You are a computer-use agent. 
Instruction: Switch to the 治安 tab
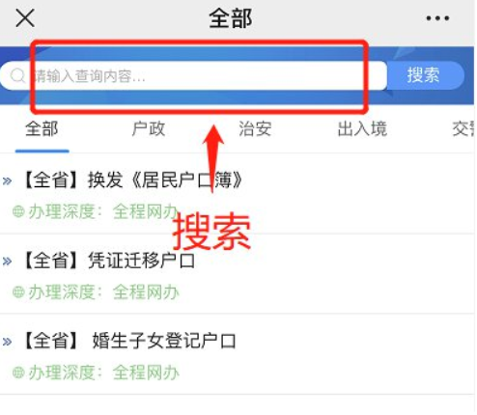[x=255, y=128]
